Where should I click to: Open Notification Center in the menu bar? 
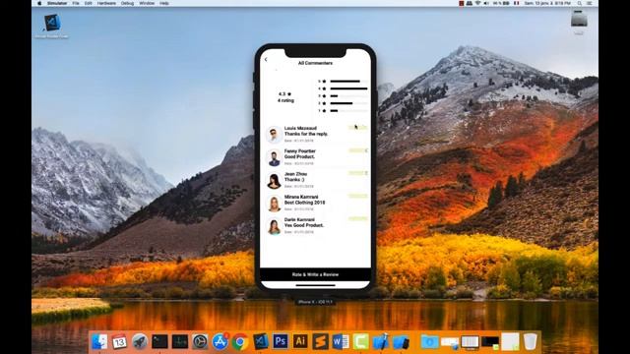(x=590, y=3)
